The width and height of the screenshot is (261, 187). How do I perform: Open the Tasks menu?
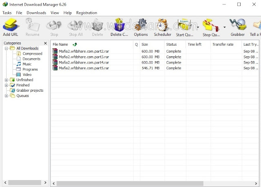click(x=7, y=13)
